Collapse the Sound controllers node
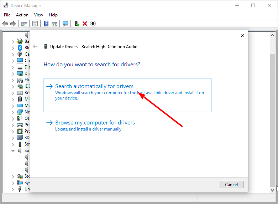The width and height of the screenshot is (278, 204). [13, 151]
